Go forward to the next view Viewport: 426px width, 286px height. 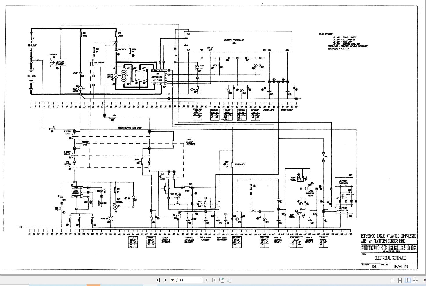coord(229,280)
